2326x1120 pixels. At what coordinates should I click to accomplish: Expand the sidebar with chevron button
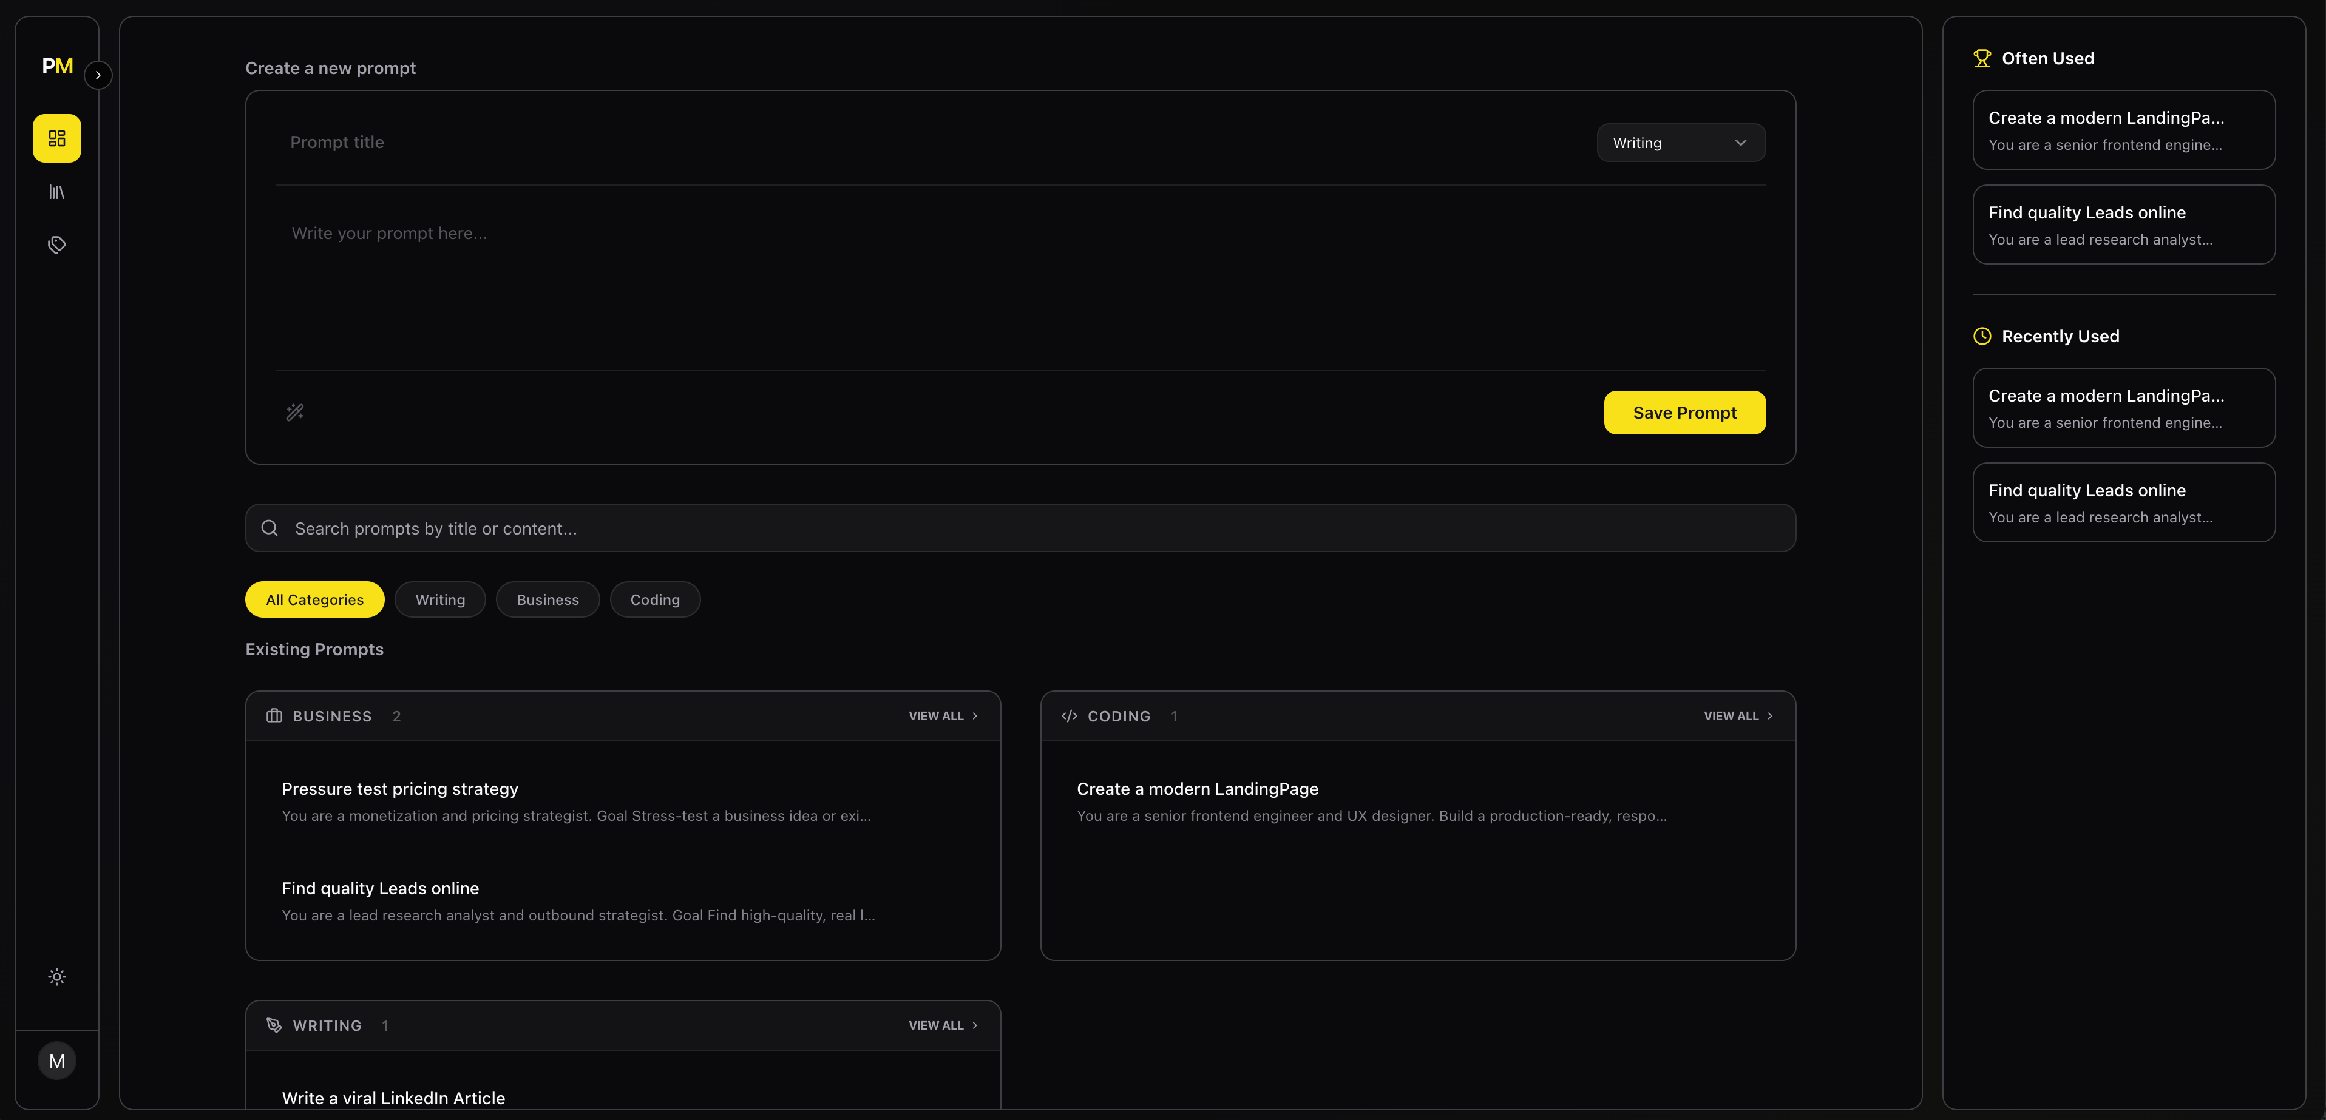(x=98, y=75)
